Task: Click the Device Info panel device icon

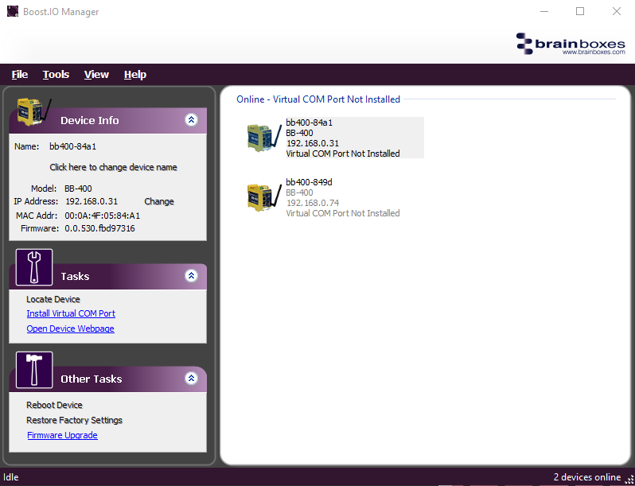Action: pyautogui.click(x=34, y=112)
